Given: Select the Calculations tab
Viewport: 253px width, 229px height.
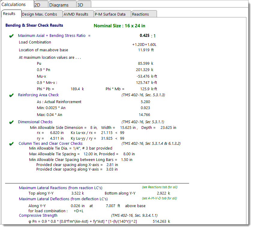Looking at the screenshot, I should pyautogui.click(x=14, y=4).
